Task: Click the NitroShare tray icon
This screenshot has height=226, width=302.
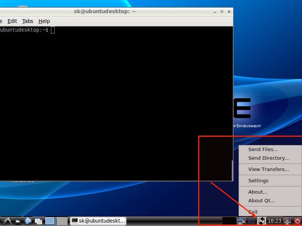Action: pyautogui.click(x=261, y=221)
